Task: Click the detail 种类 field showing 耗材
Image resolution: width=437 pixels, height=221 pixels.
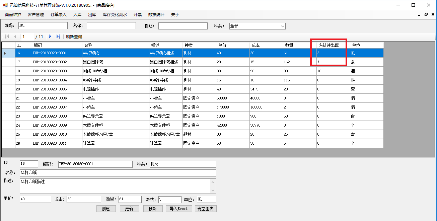Action: click(183, 164)
